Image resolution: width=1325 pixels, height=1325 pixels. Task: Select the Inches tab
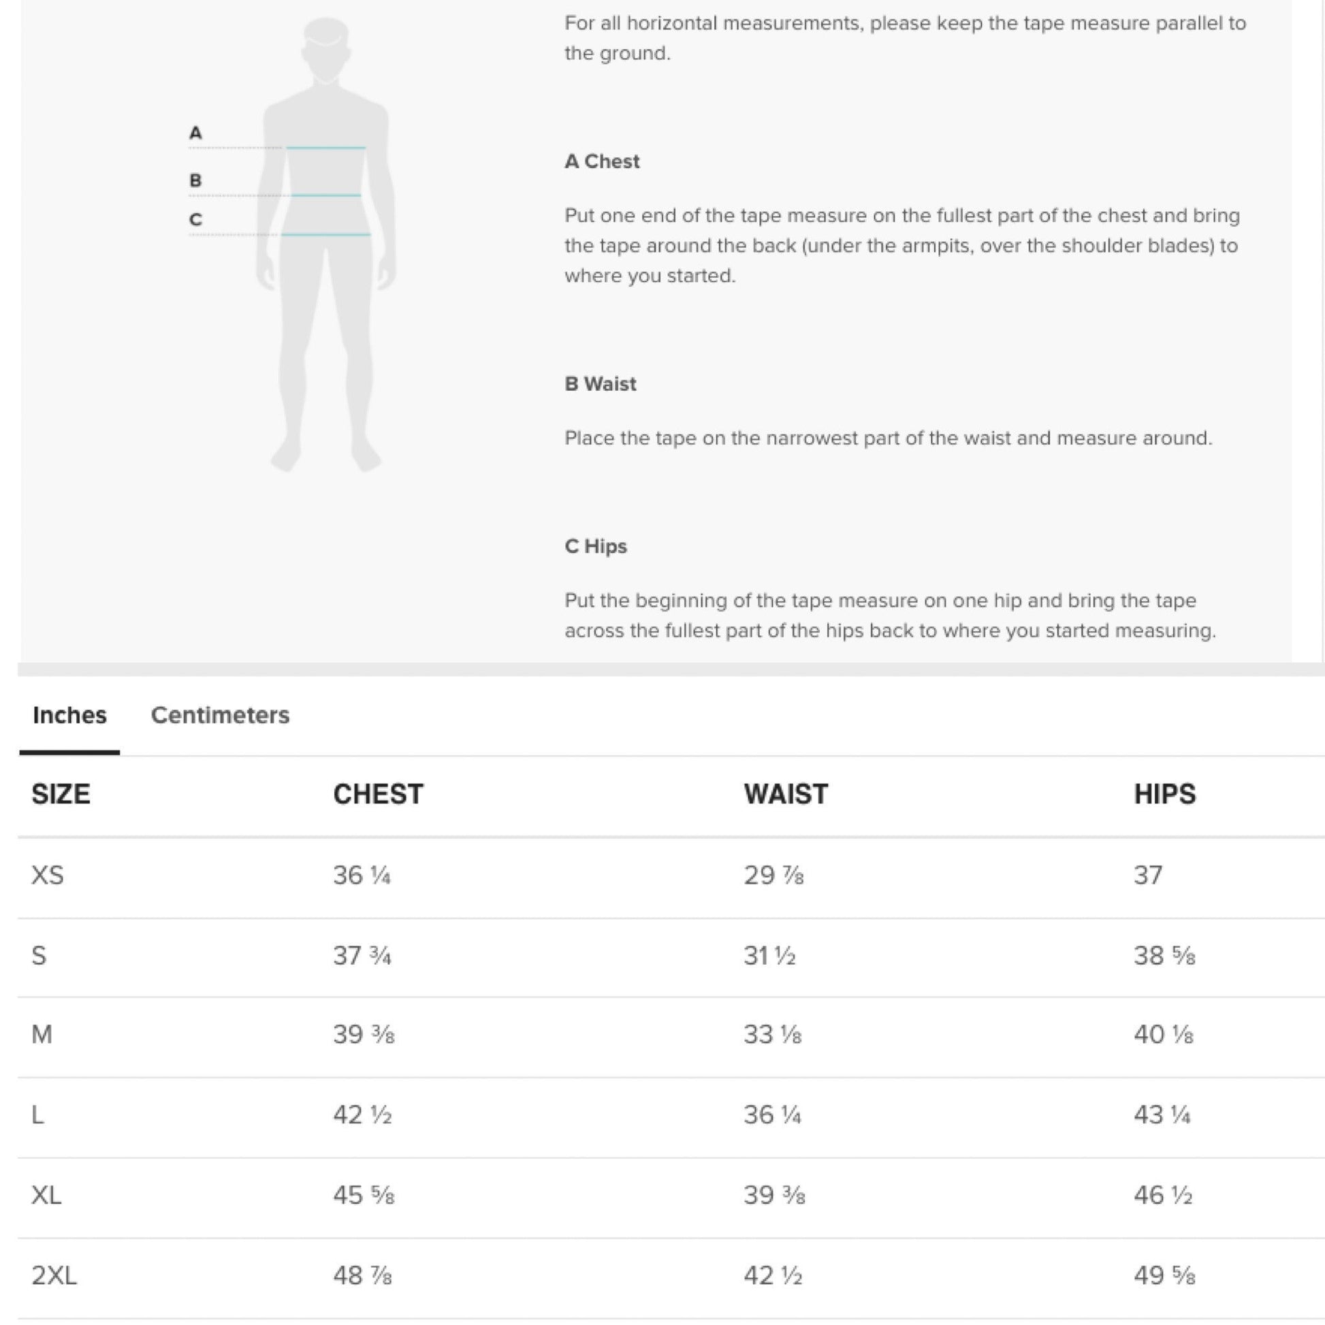[69, 715]
